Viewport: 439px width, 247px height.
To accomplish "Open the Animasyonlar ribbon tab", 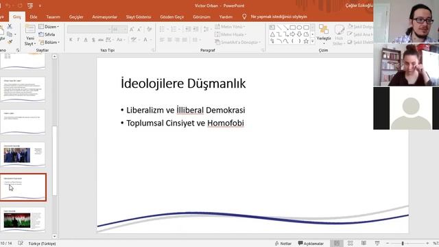I will click(105, 16).
